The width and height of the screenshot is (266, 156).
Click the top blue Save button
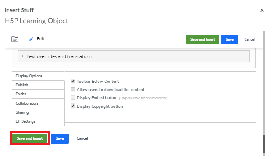pos(229,39)
